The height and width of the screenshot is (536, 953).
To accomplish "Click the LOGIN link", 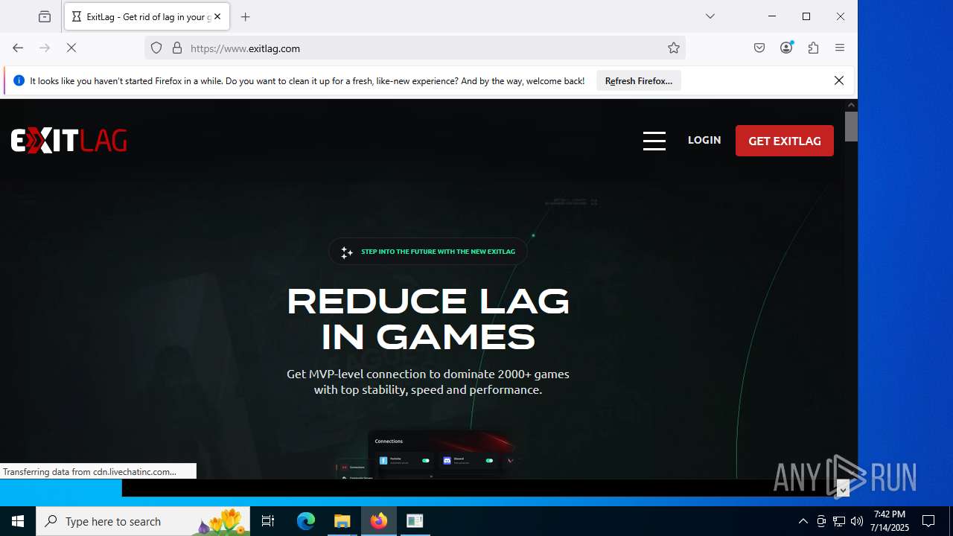I will [x=704, y=140].
